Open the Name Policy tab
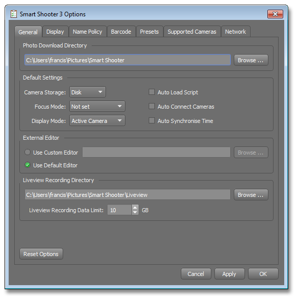The image size is (300, 303). (x=88, y=32)
